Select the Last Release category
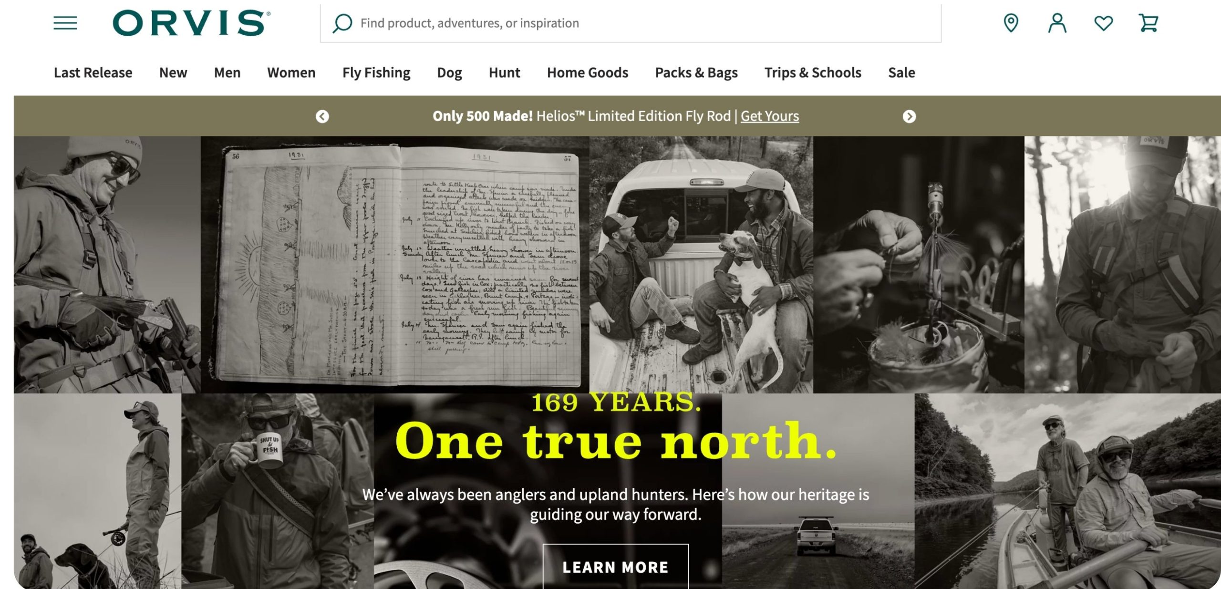This screenshot has width=1221, height=589. (93, 72)
